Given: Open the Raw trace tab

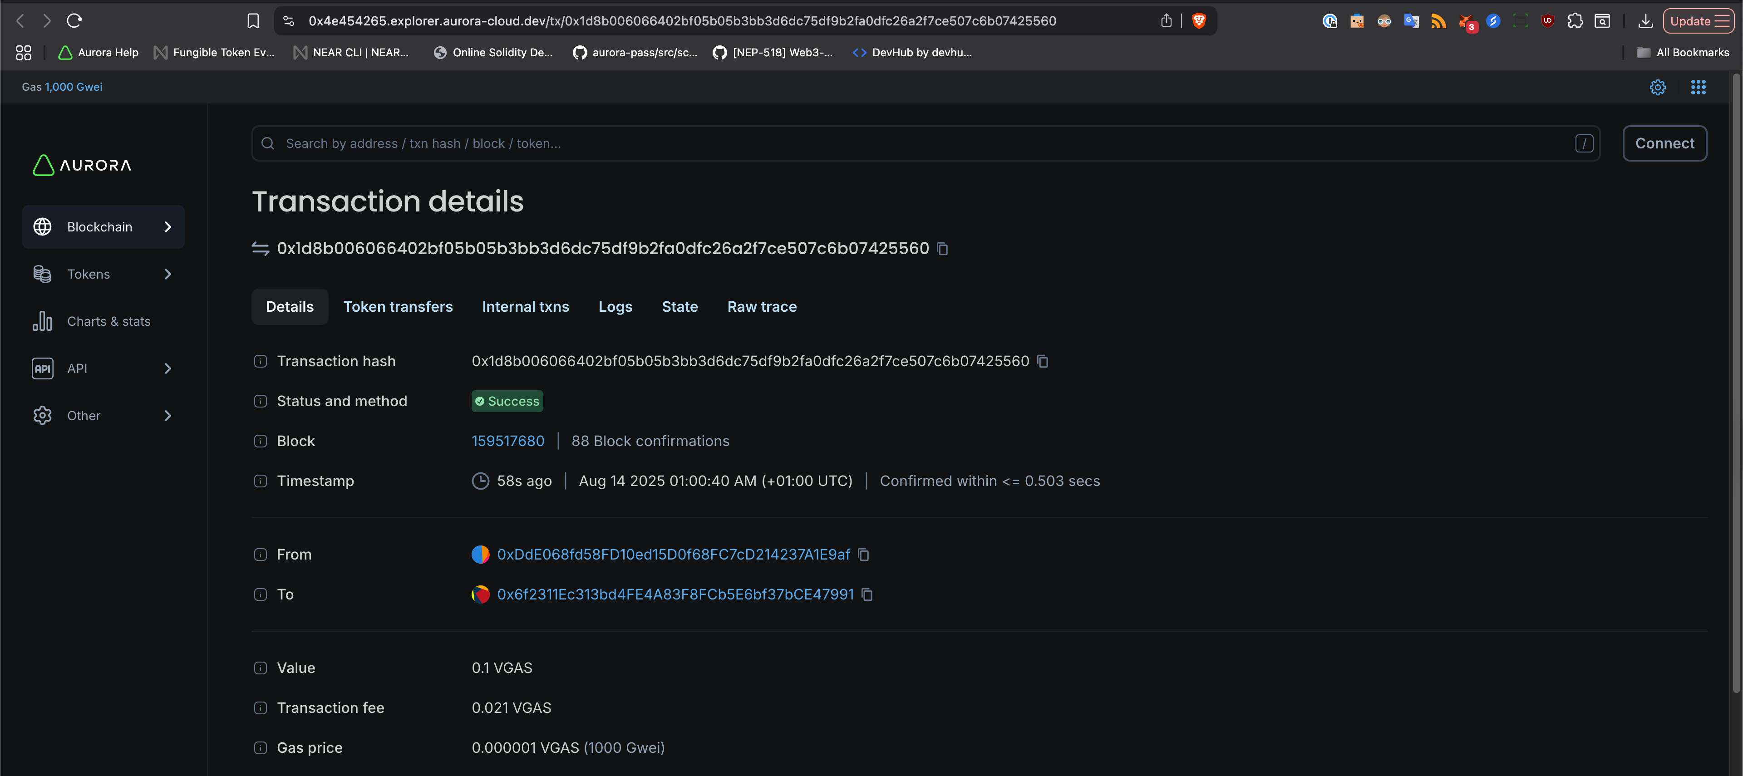Looking at the screenshot, I should (x=762, y=306).
